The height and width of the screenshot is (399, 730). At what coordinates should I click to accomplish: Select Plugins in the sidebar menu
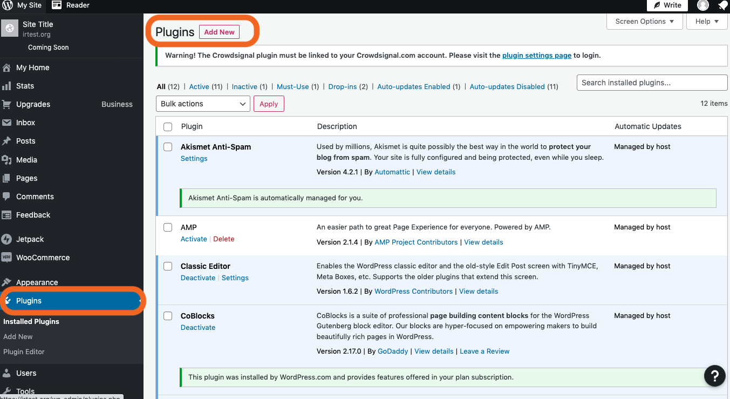pos(72,301)
